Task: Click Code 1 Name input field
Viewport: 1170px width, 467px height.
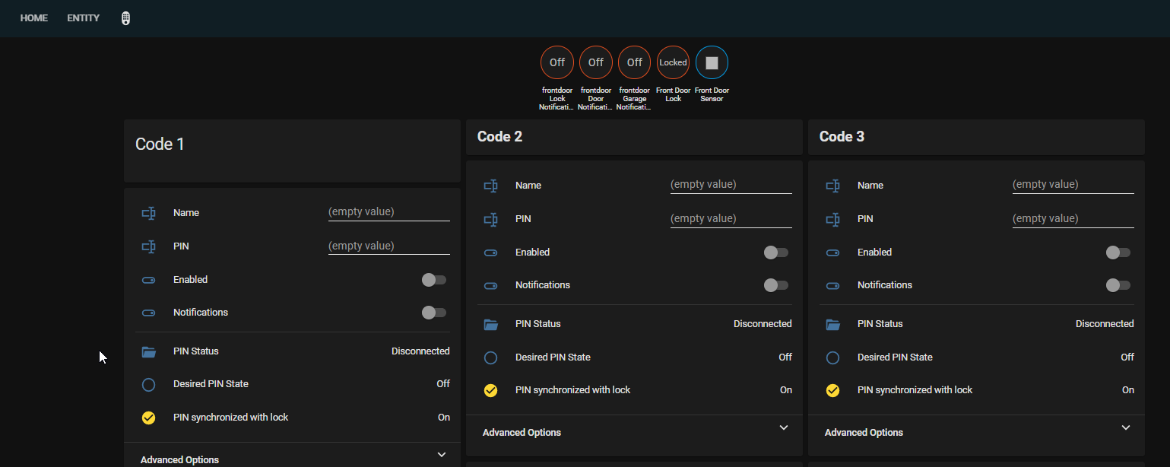Action: click(389, 212)
